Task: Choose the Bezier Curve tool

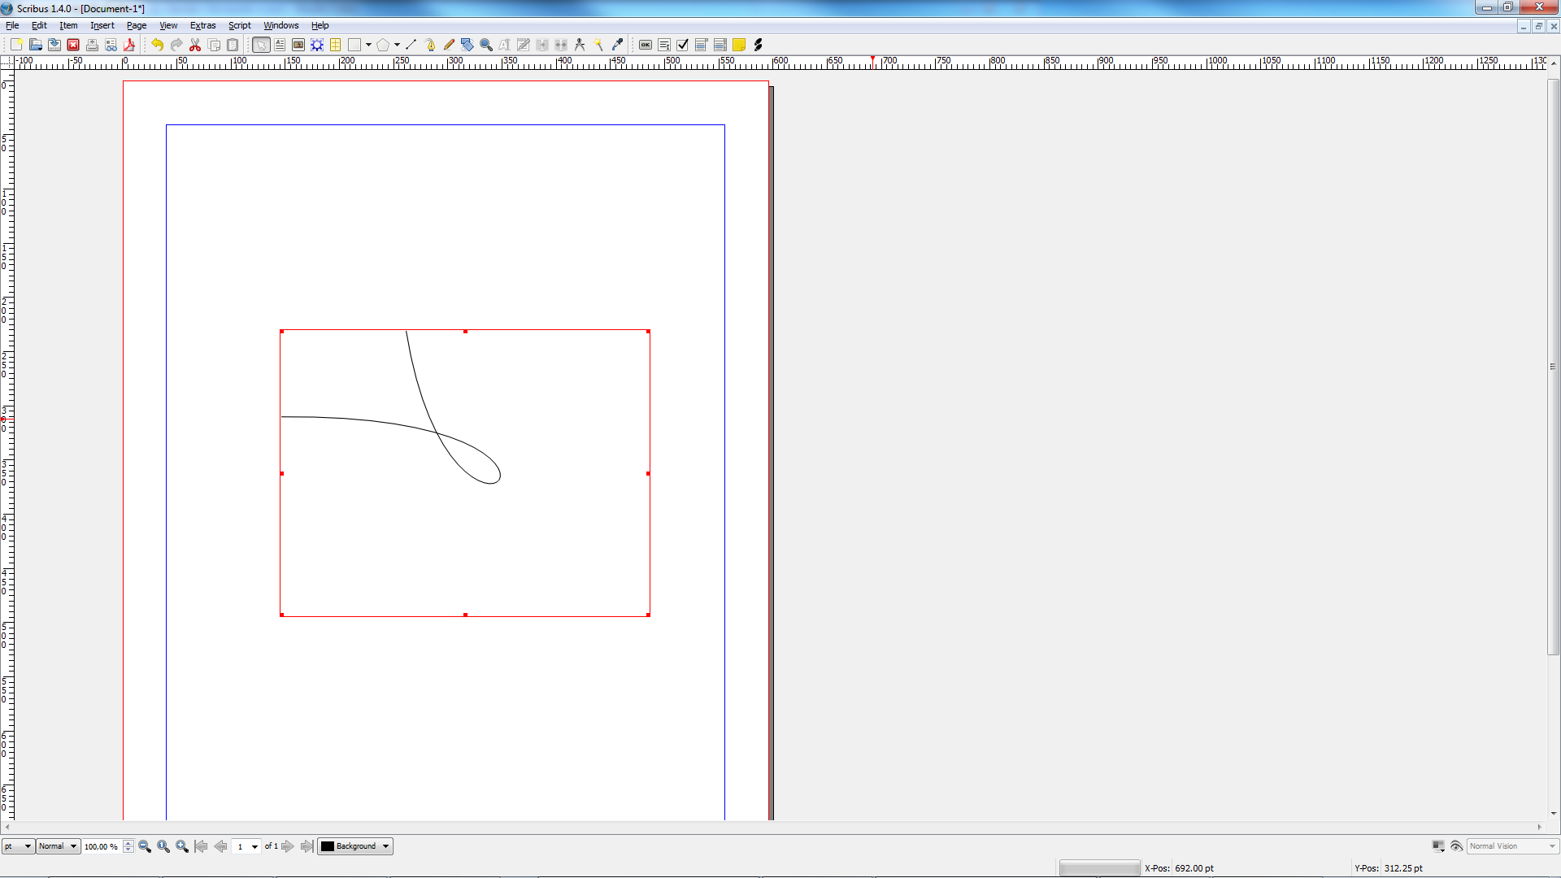Action: point(430,45)
